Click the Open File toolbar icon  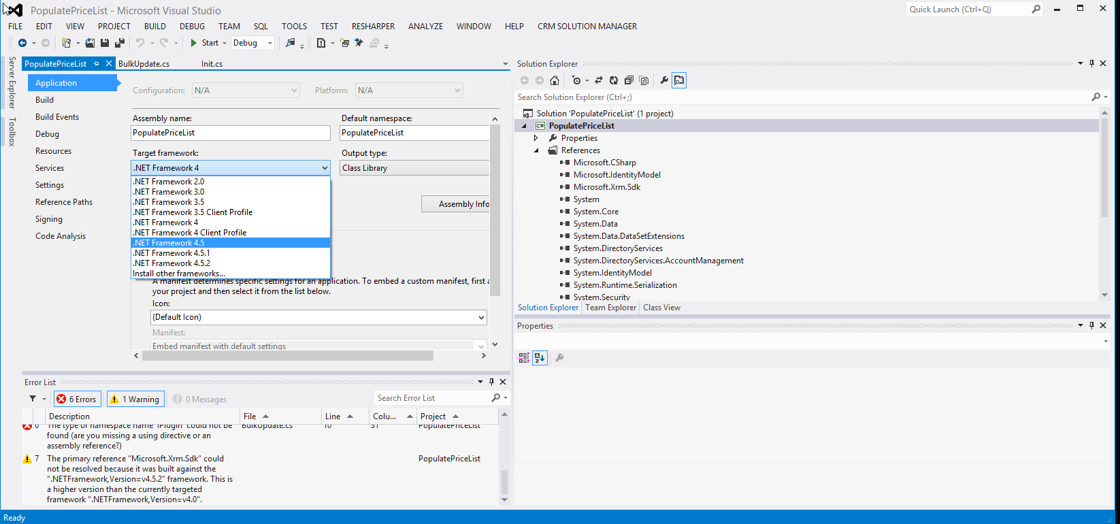pyautogui.click(x=90, y=43)
